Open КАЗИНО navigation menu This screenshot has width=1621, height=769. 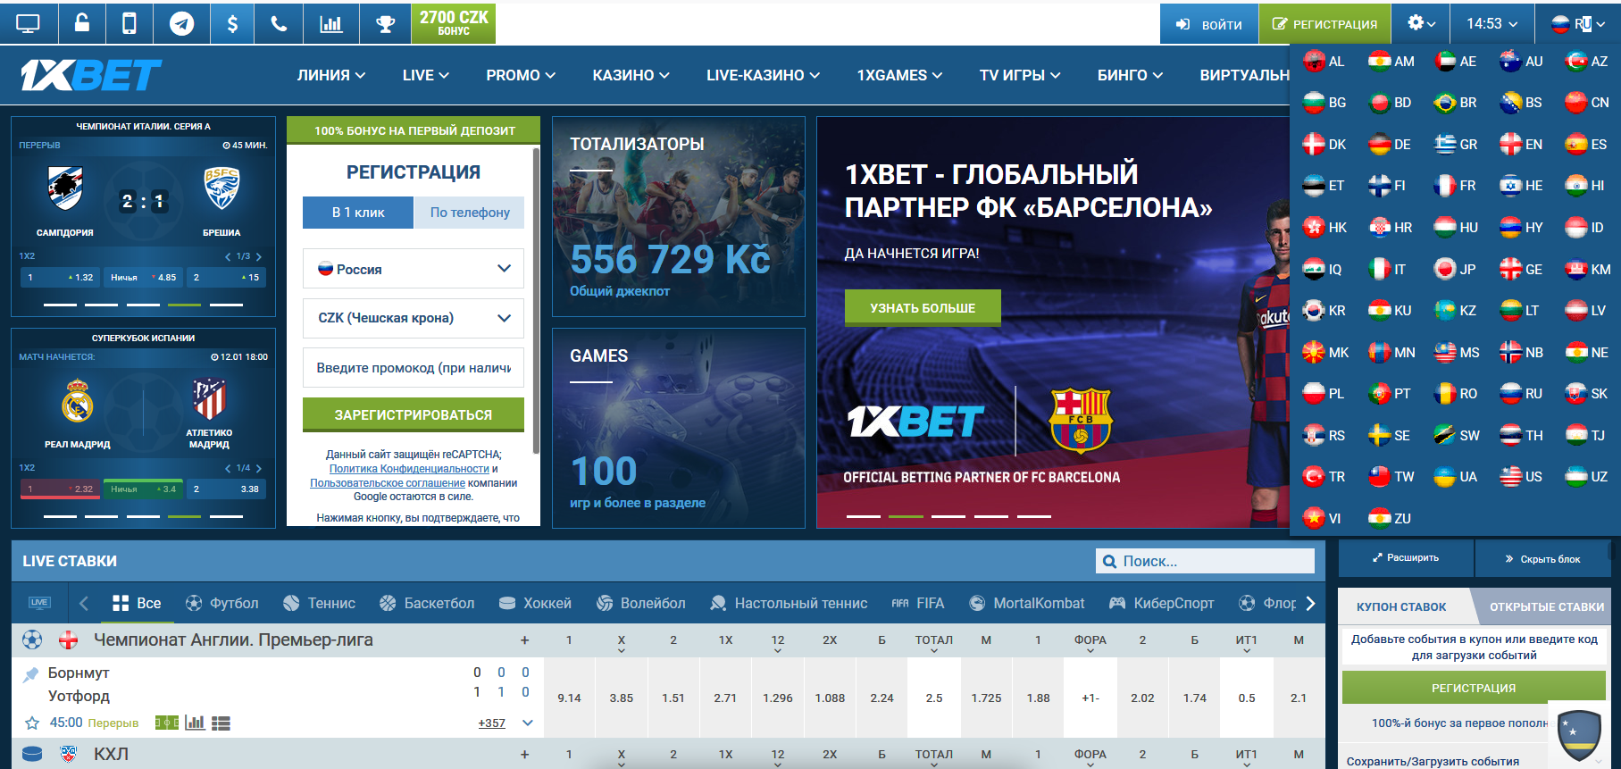[x=631, y=76]
